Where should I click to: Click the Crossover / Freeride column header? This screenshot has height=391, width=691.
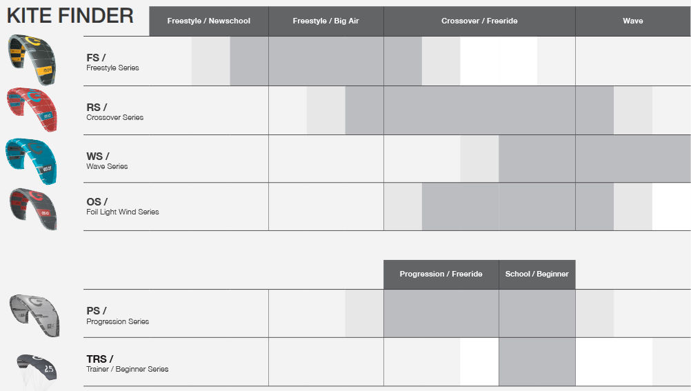[x=479, y=21]
